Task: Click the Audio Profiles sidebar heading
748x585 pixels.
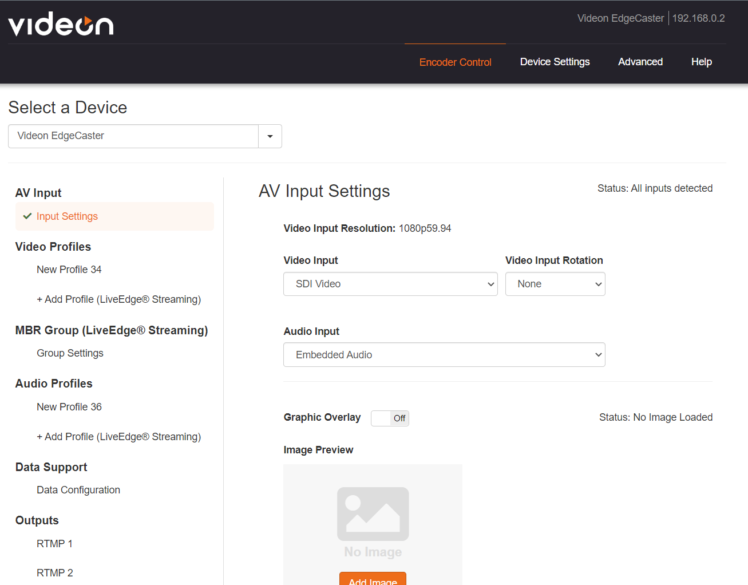Action: (54, 384)
